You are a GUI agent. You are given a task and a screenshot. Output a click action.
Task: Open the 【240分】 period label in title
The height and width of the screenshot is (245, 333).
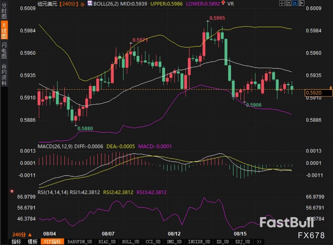click(69, 4)
